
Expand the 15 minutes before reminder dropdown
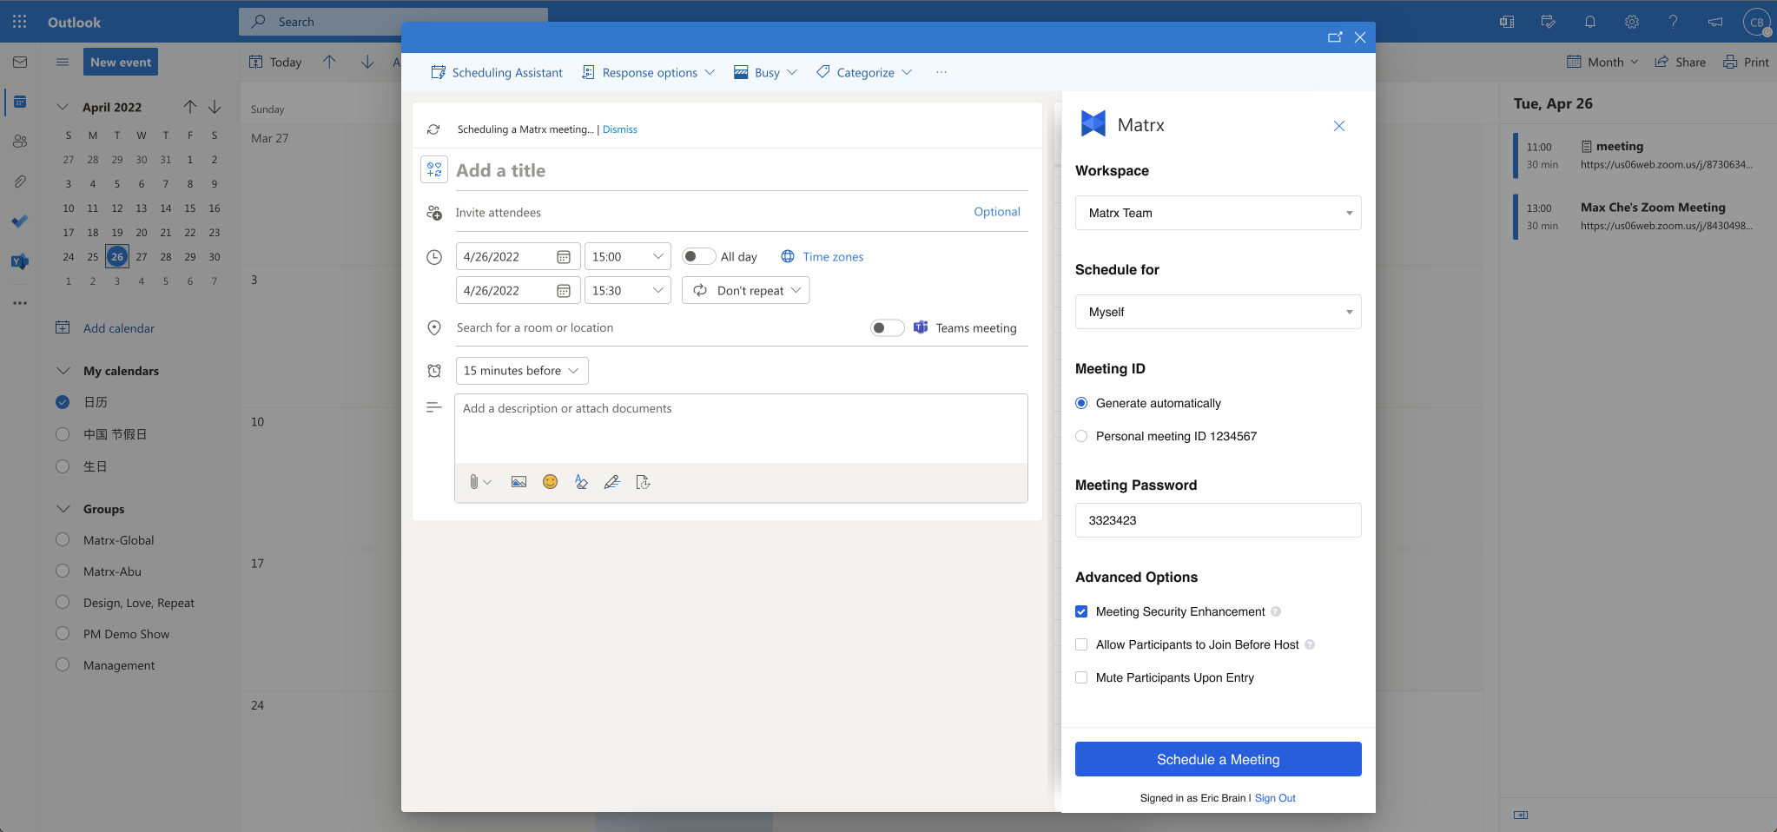click(x=521, y=371)
